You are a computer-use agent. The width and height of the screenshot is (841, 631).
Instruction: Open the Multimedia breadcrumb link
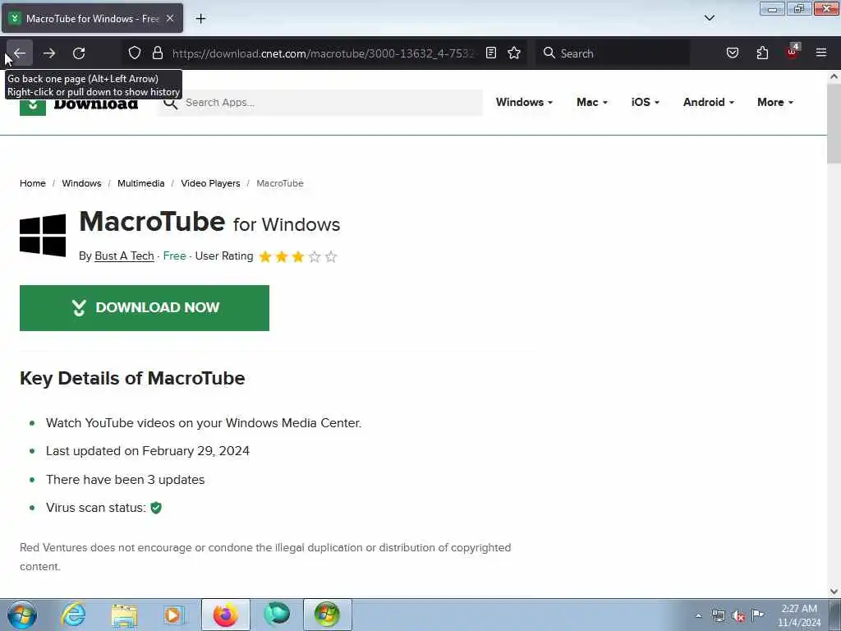pos(141,183)
